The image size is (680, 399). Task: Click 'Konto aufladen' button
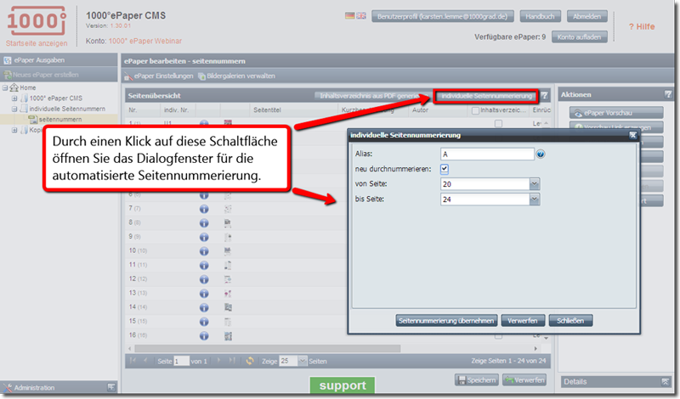[579, 37]
